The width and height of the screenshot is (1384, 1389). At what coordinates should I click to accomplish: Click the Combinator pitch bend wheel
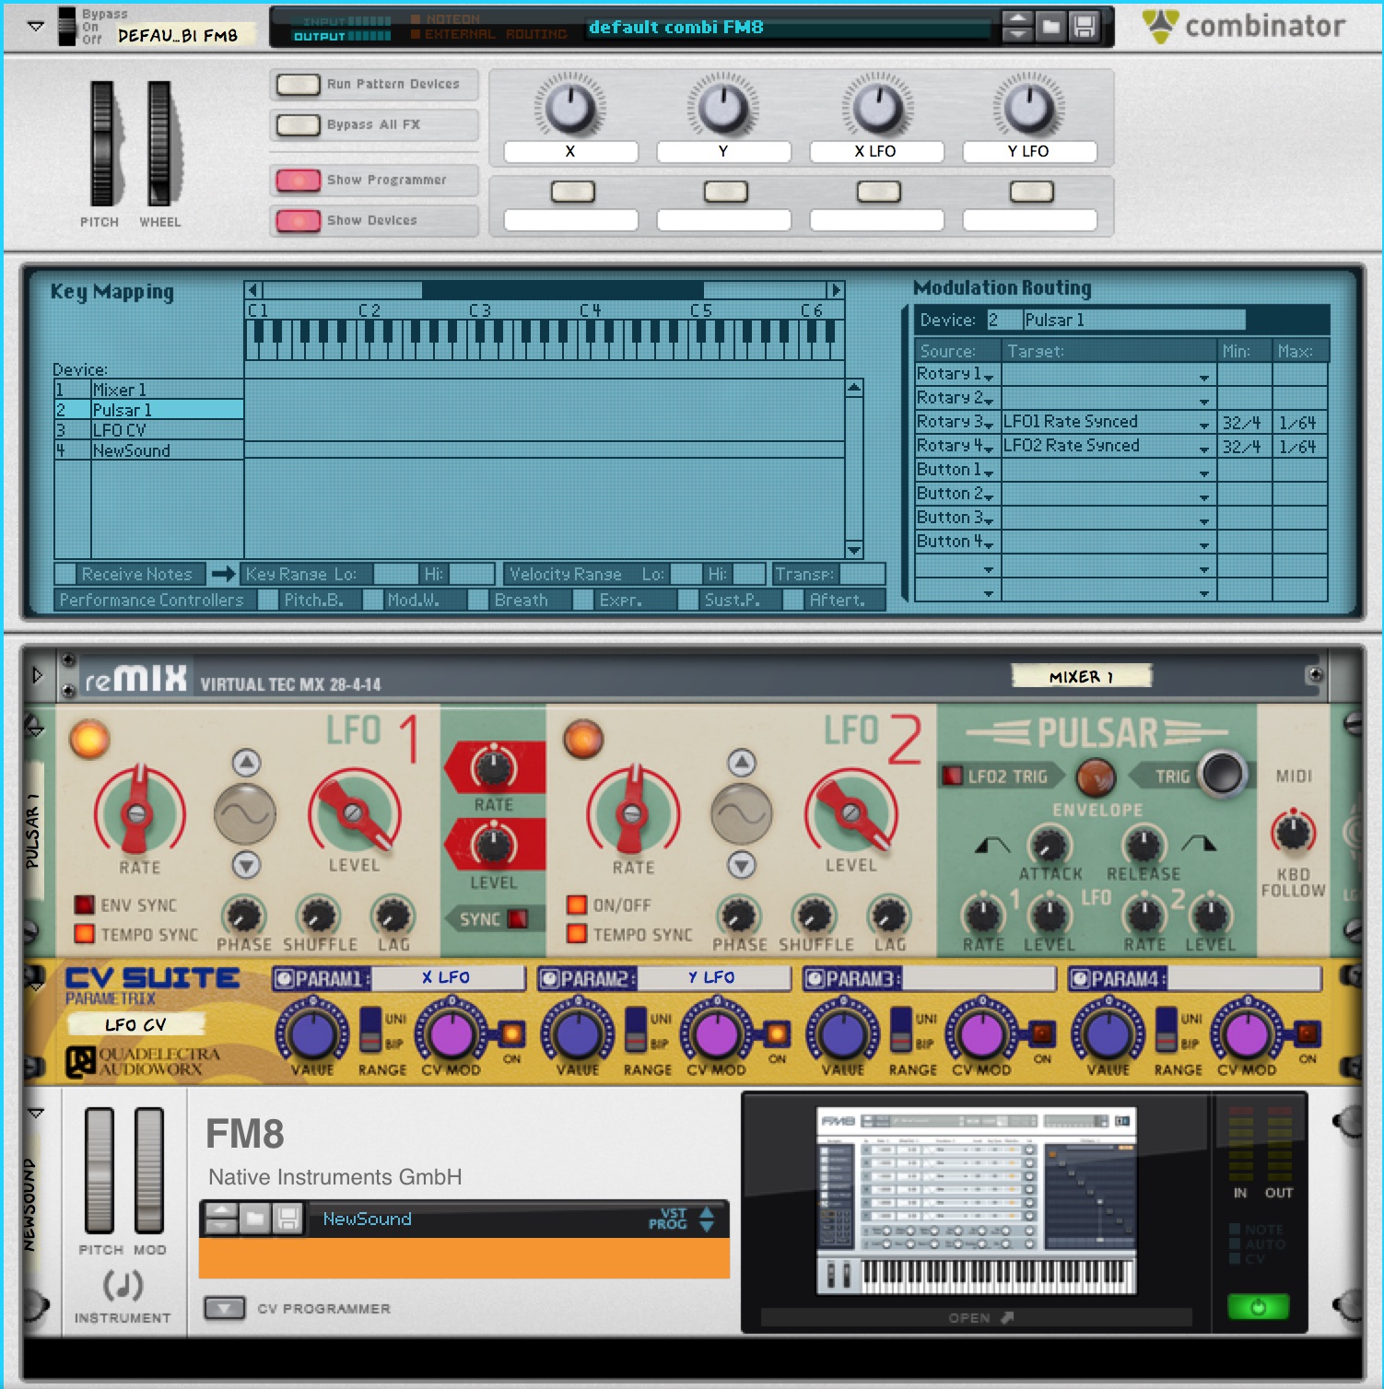point(101,144)
